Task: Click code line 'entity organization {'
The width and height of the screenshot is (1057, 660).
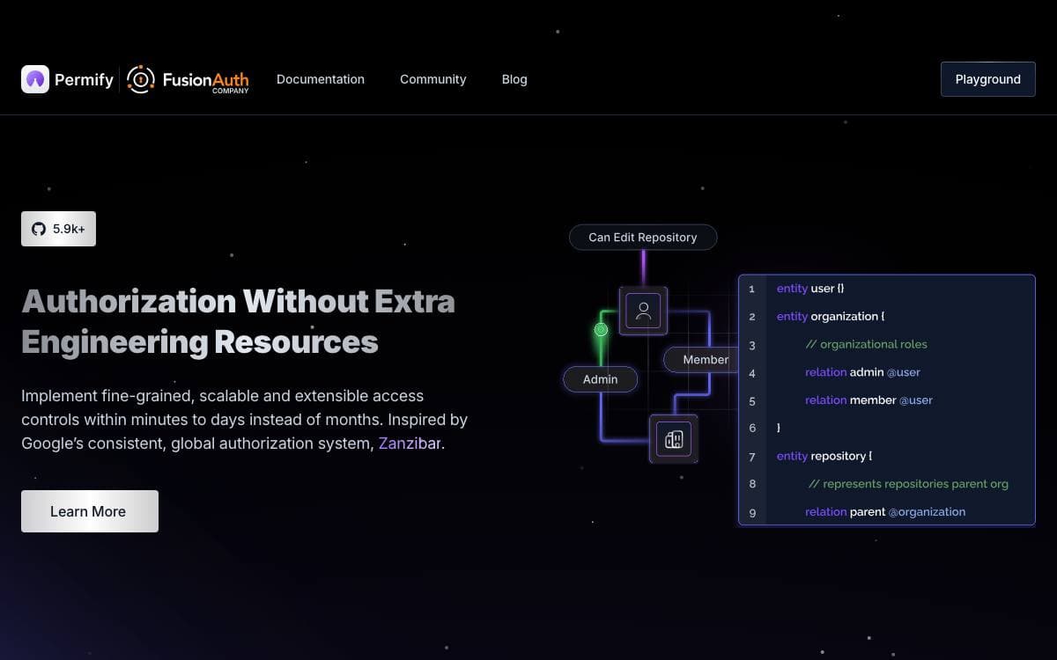Action: [x=831, y=317]
